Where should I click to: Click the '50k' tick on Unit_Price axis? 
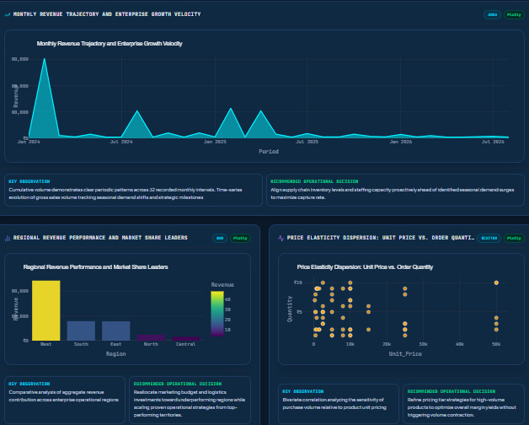(496, 344)
